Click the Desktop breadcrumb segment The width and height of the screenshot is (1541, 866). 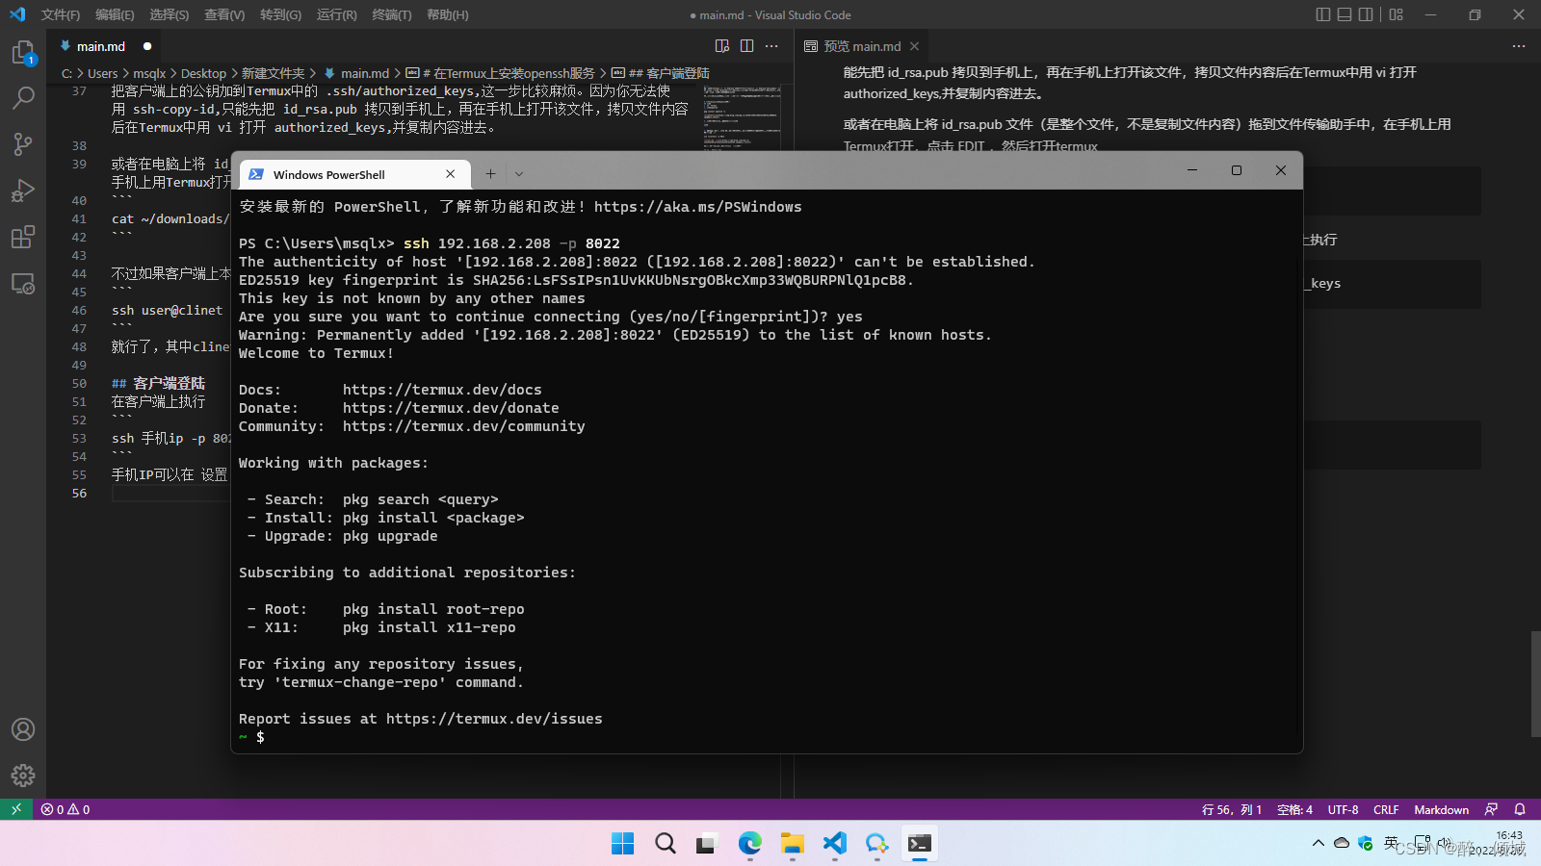pos(203,73)
